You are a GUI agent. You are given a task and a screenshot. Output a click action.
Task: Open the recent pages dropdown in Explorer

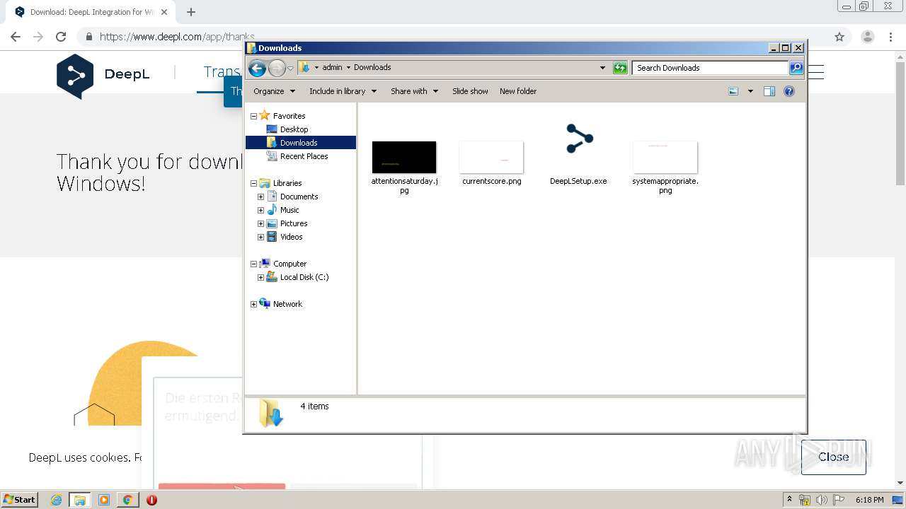point(290,68)
